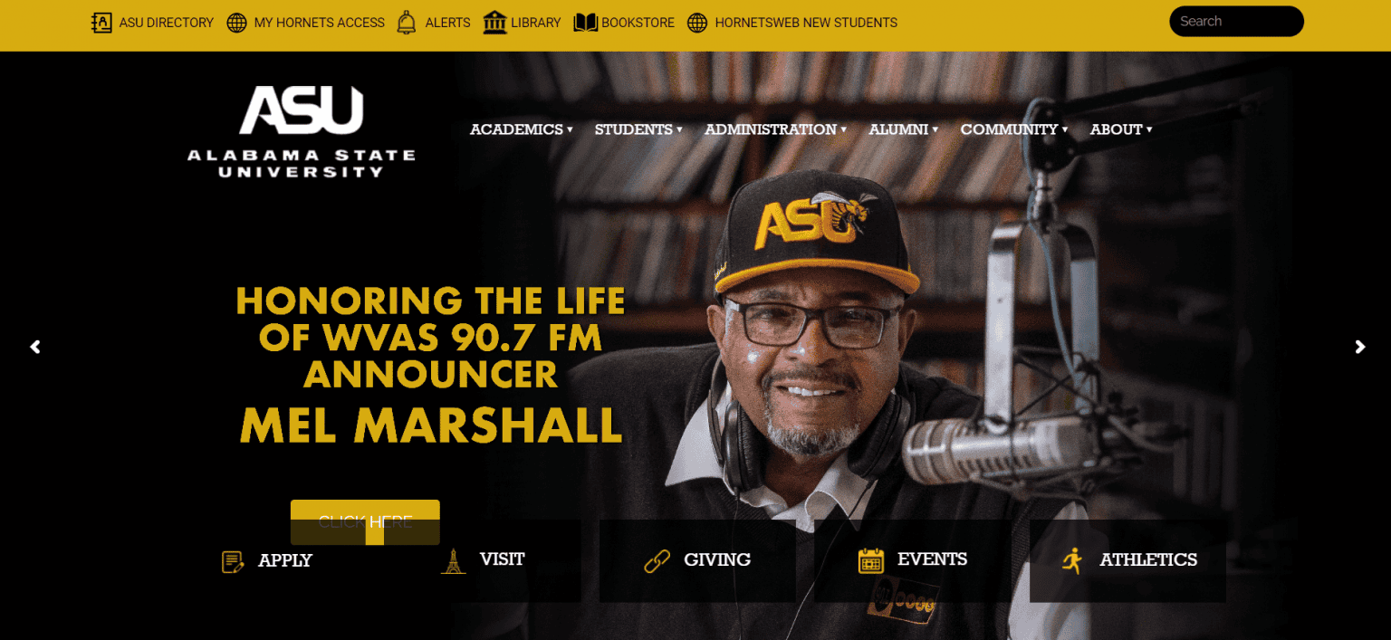The image size is (1391, 640).
Task: Expand the Academics dropdown menu
Action: coord(522,129)
